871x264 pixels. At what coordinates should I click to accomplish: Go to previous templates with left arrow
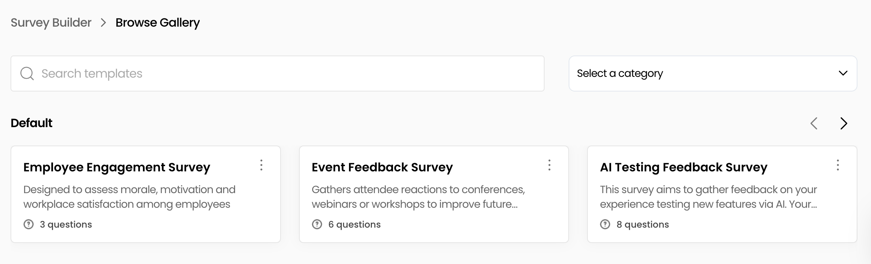(814, 123)
